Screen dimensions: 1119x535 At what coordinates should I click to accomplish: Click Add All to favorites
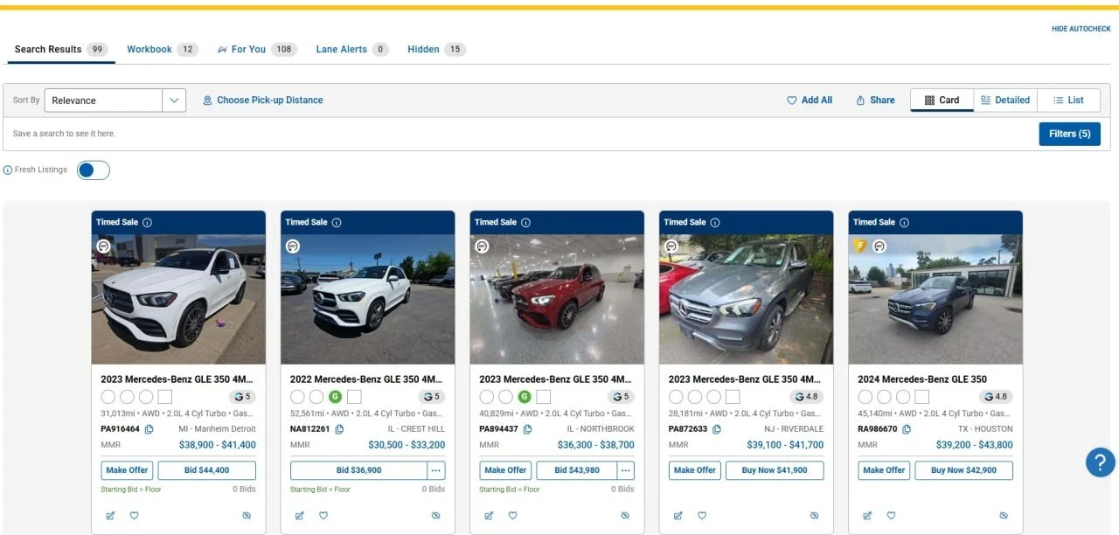[810, 101]
